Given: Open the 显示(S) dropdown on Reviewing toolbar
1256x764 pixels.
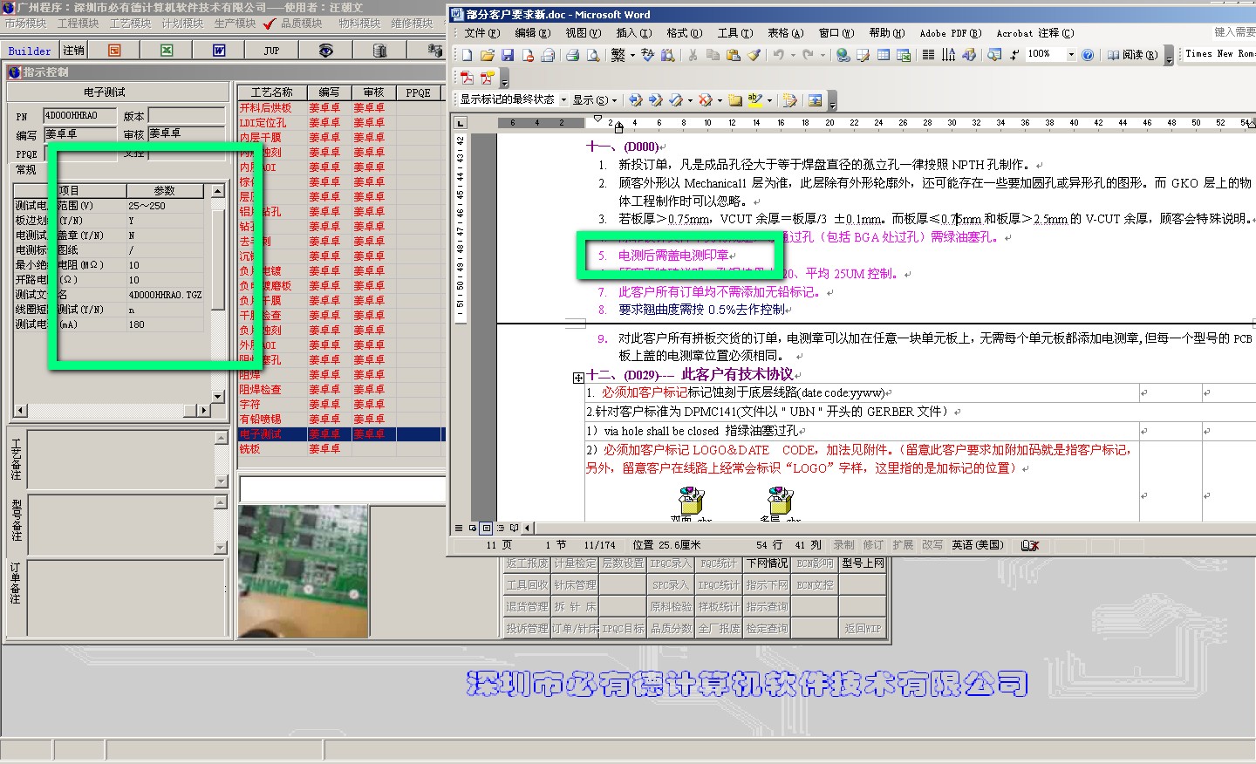Looking at the screenshot, I should coord(595,99).
